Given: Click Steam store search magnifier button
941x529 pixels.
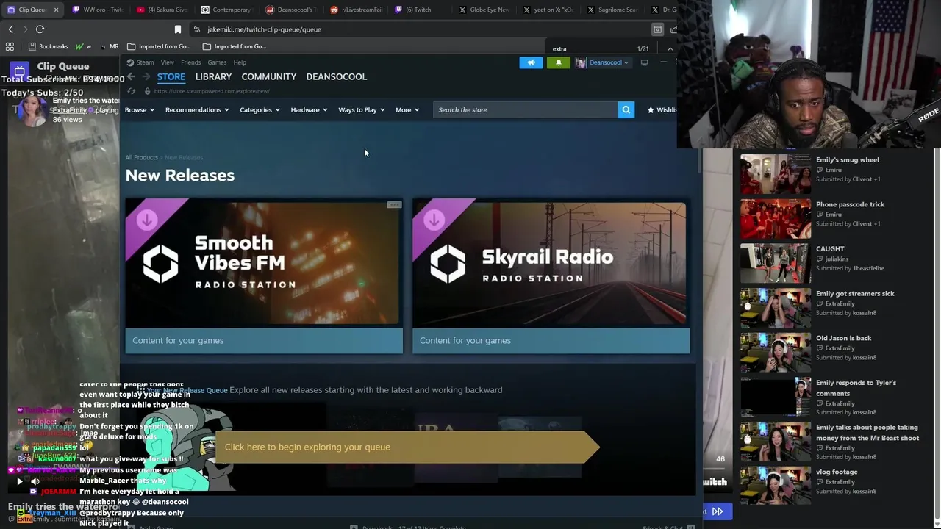Looking at the screenshot, I should (626, 109).
